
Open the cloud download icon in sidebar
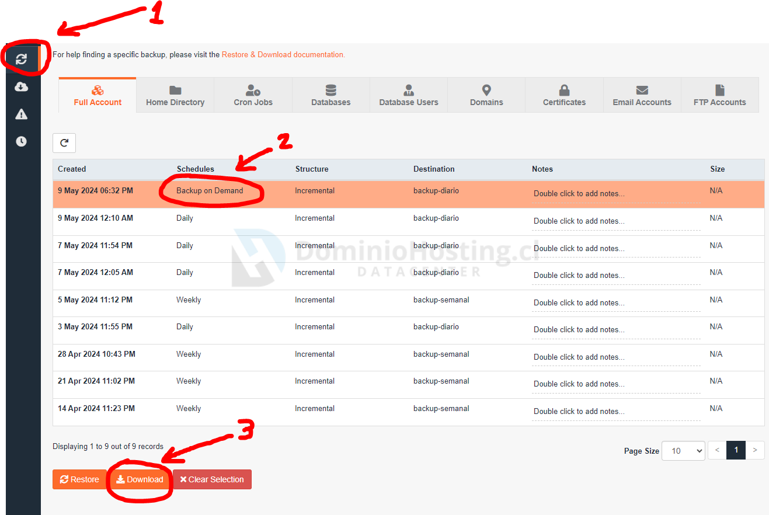click(22, 87)
